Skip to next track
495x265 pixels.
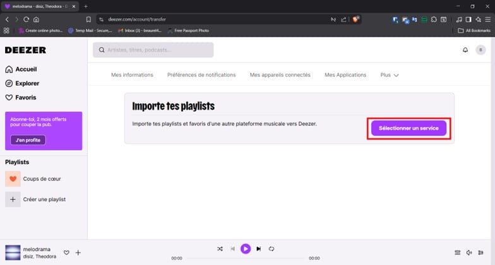[x=259, y=249]
